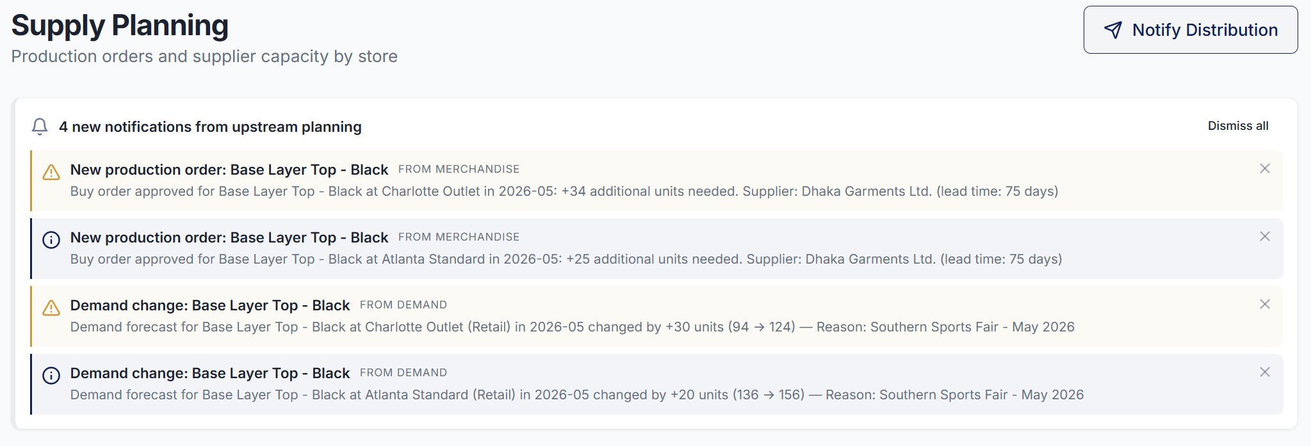Click the FROM MERCHANDISE label on the first notification
This screenshot has width=1311, height=446.
[459, 169]
